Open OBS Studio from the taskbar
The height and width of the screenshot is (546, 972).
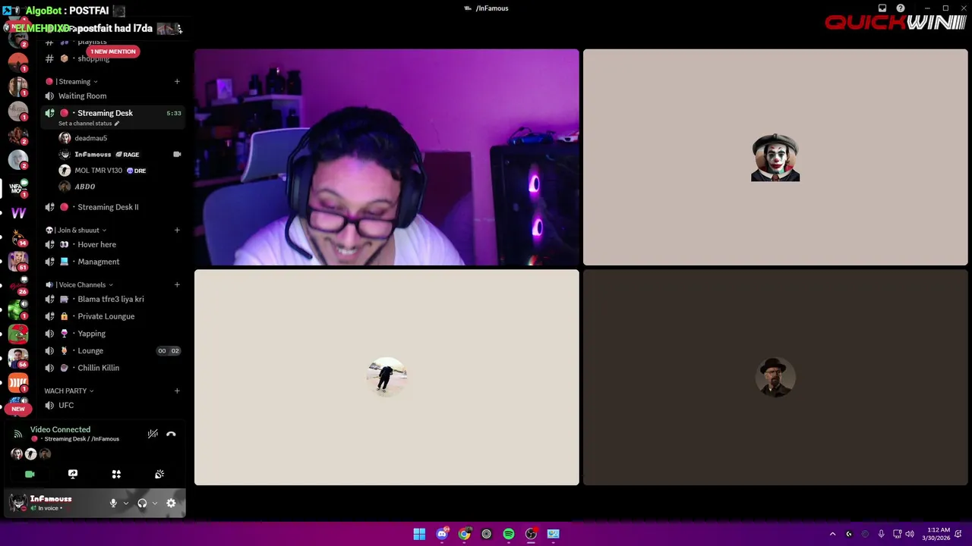(x=531, y=534)
